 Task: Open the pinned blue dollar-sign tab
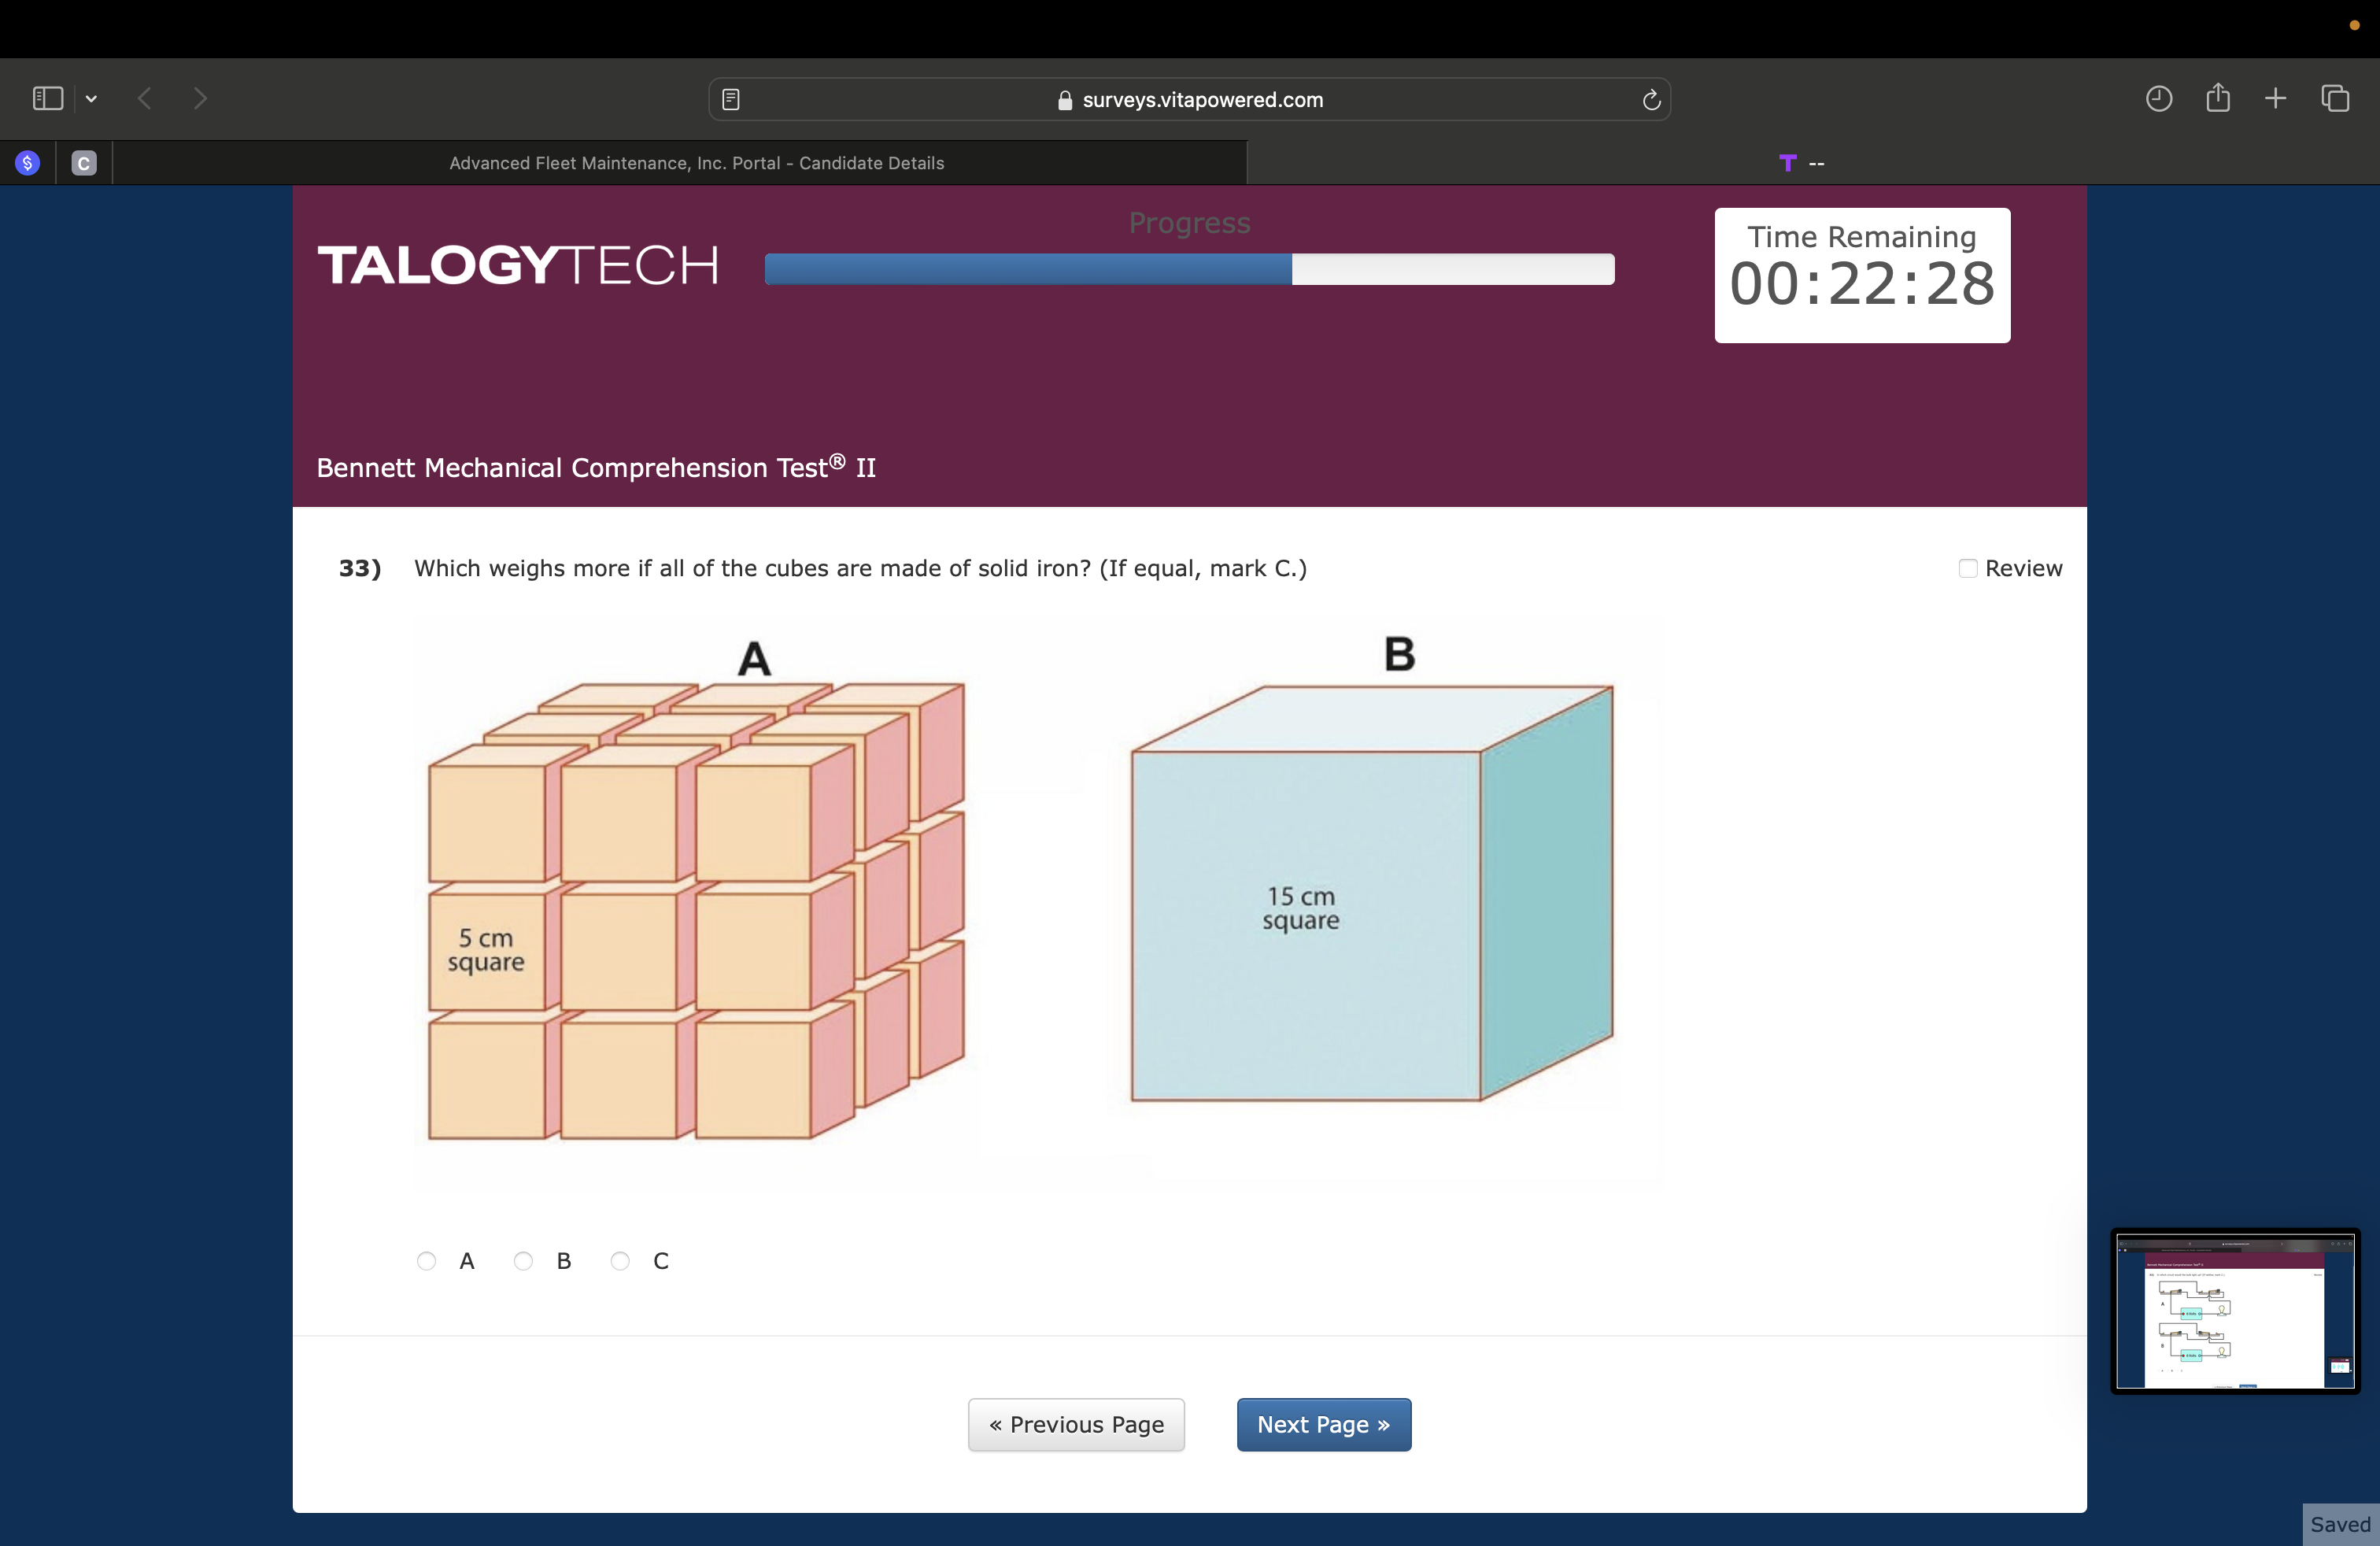(x=28, y=163)
